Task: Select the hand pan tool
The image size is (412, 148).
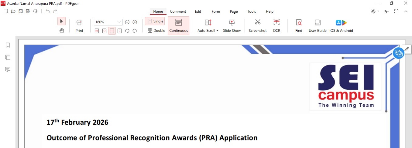Action: (62, 30)
